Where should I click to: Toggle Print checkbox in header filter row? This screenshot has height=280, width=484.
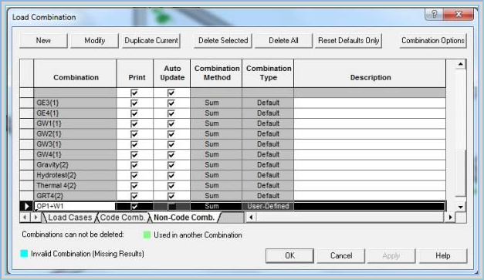(134, 93)
